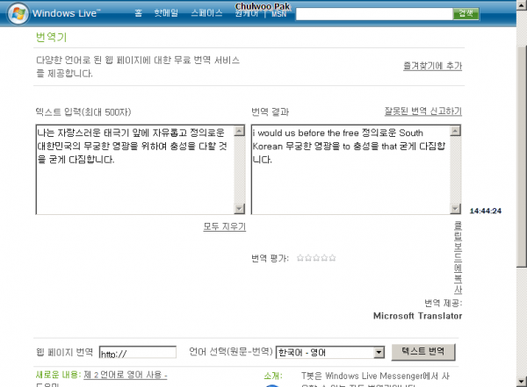Rate translation with the third star

pyautogui.click(x=316, y=258)
